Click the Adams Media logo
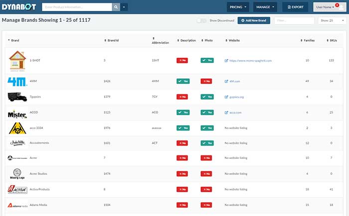Viewport: 349px width, 216px height. tap(17, 206)
